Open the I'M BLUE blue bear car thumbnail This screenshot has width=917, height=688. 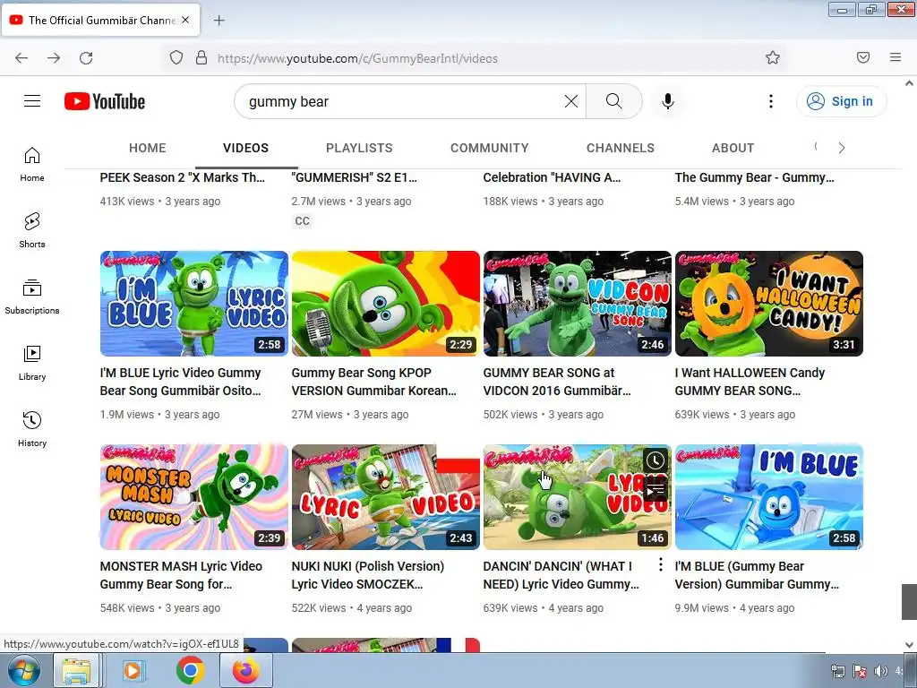pos(769,497)
